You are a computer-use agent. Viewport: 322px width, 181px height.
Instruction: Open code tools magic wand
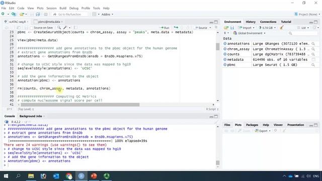65,28
